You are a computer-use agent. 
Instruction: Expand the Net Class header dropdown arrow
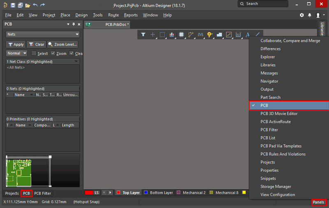pyautogui.click(x=76, y=61)
